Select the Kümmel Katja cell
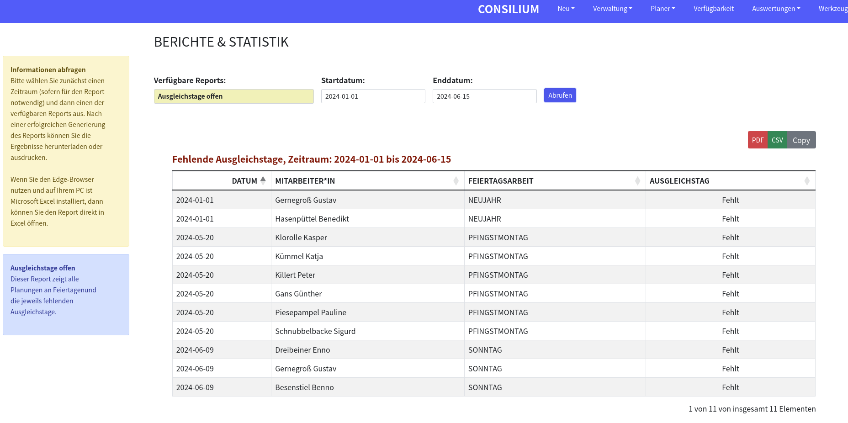Screen dimensions: 848x423 [x=368, y=256]
